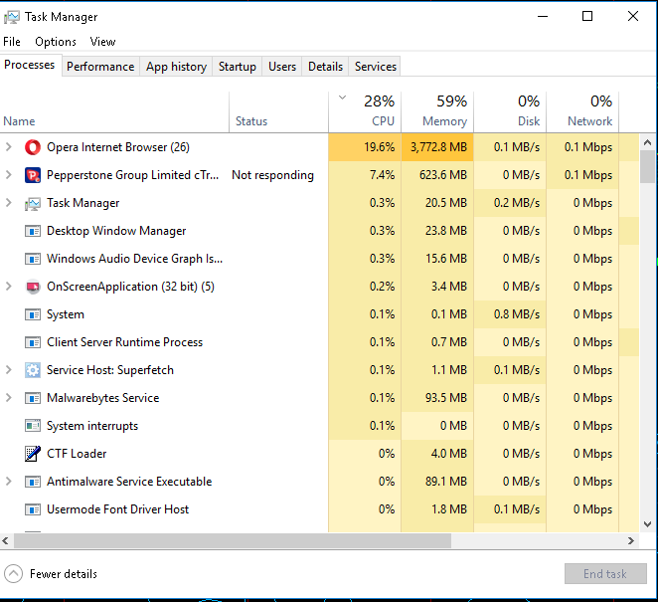Click the Opera Internet Browser icon
Image resolution: width=658 pixels, height=602 pixels.
[x=33, y=147]
